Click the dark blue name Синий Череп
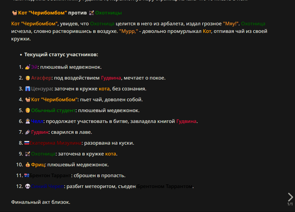The width and height of the screenshot is (295, 212). coord(47,186)
